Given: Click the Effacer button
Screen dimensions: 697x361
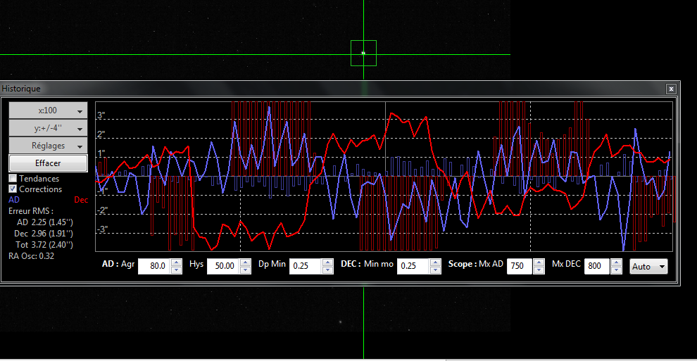Looking at the screenshot, I should tap(48, 163).
